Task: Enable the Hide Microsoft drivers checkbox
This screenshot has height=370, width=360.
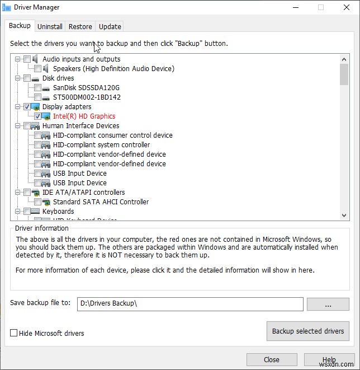Action: point(13,333)
